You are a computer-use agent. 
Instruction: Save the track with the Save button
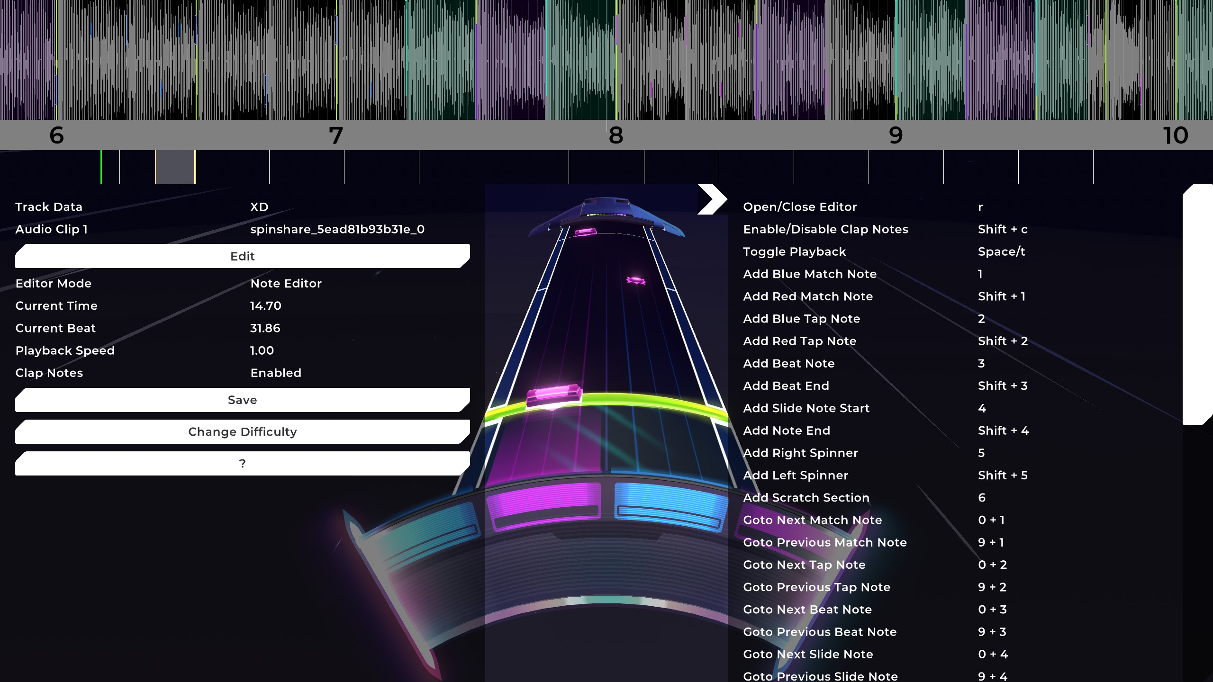point(242,400)
